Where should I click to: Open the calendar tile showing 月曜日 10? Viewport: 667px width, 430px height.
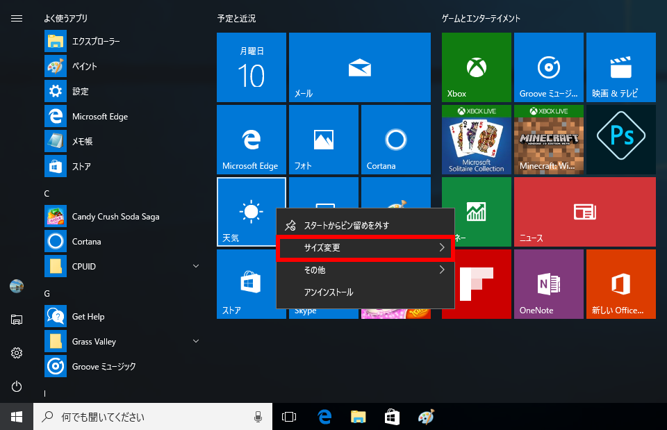[252, 67]
